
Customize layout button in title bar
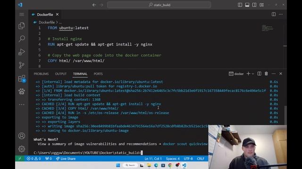(261, 5)
